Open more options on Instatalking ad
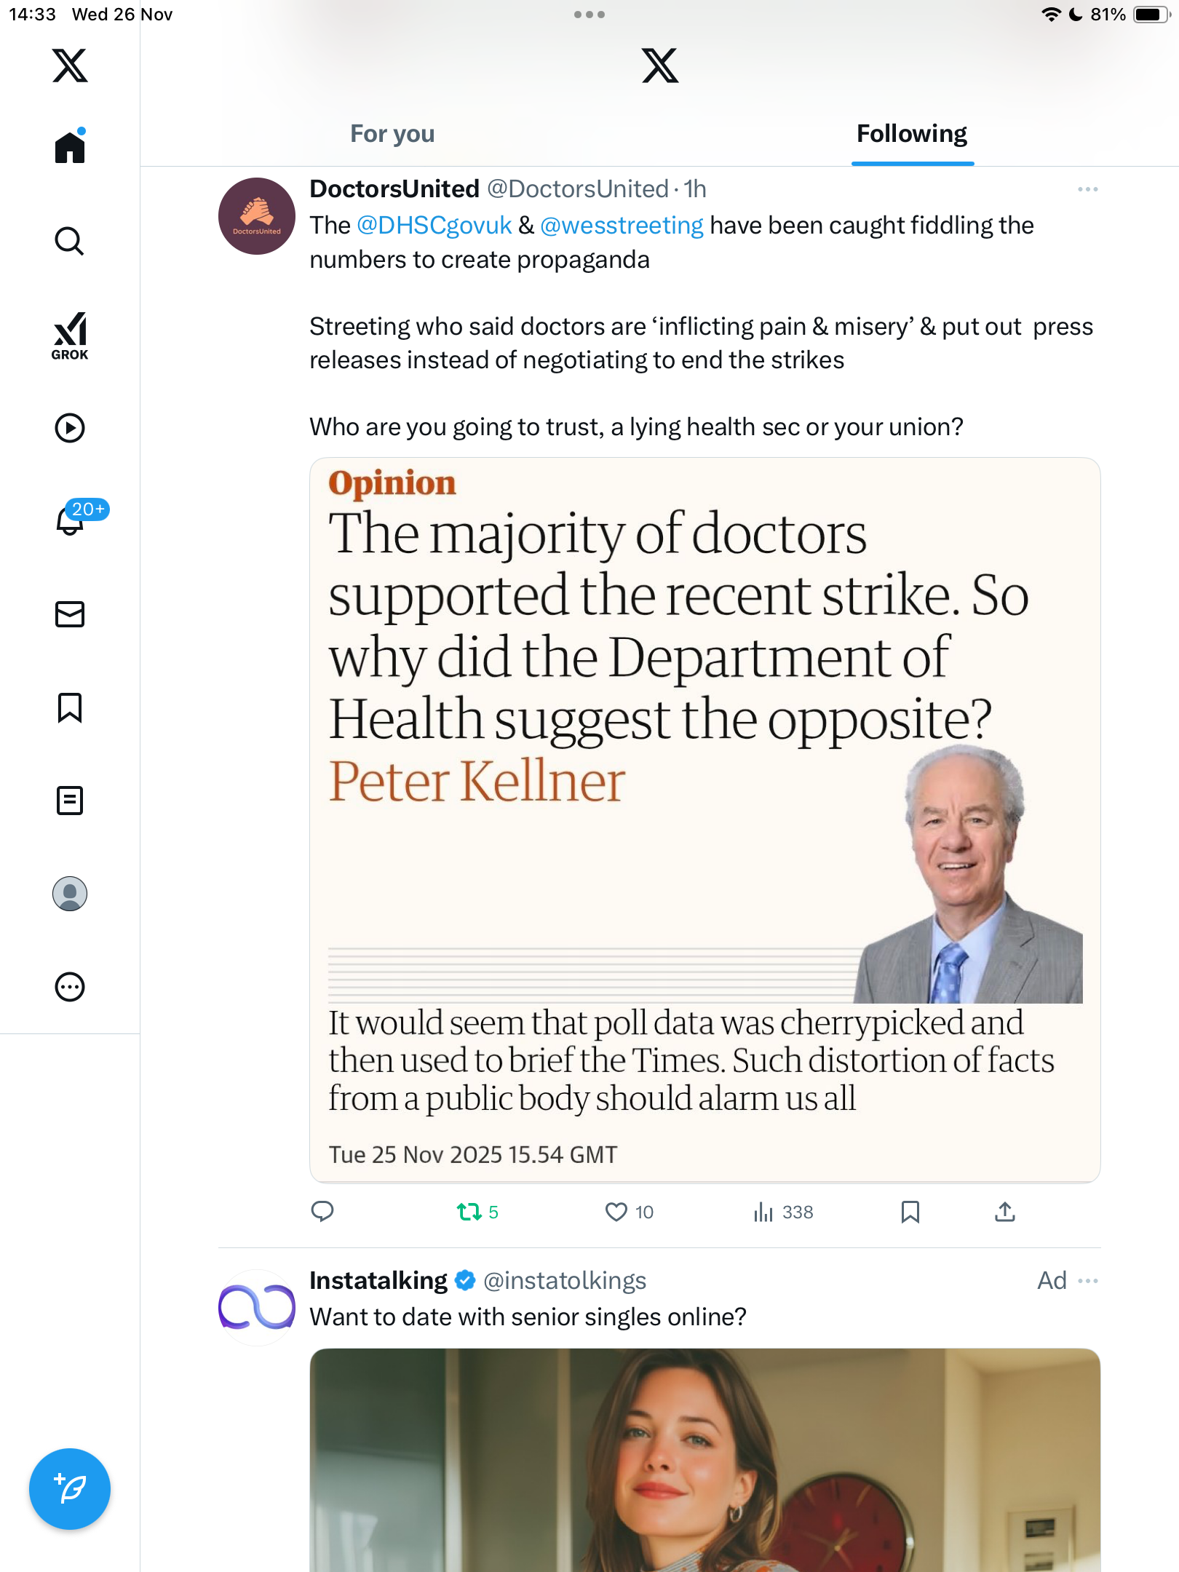The width and height of the screenshot is (1179, 1572). (1087, 1281)
